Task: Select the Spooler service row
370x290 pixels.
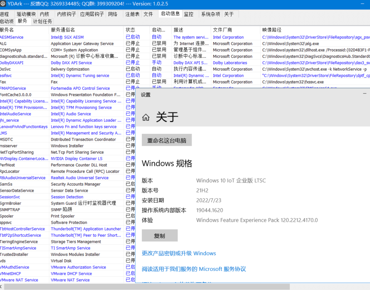Action: click(x=67, y=216)
